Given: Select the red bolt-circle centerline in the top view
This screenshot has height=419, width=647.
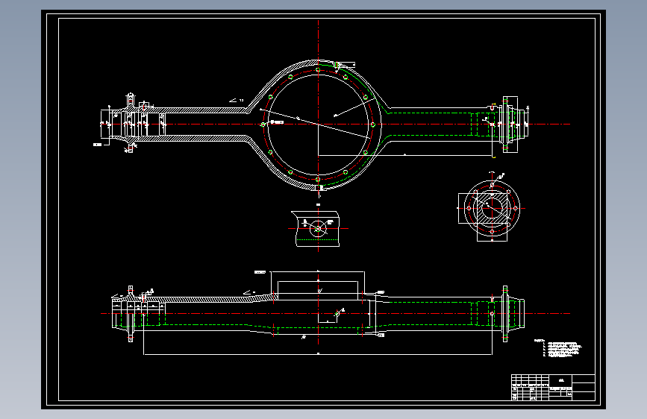Looking at the screenshot, I should pyautogui.click(x=318, y=125).
